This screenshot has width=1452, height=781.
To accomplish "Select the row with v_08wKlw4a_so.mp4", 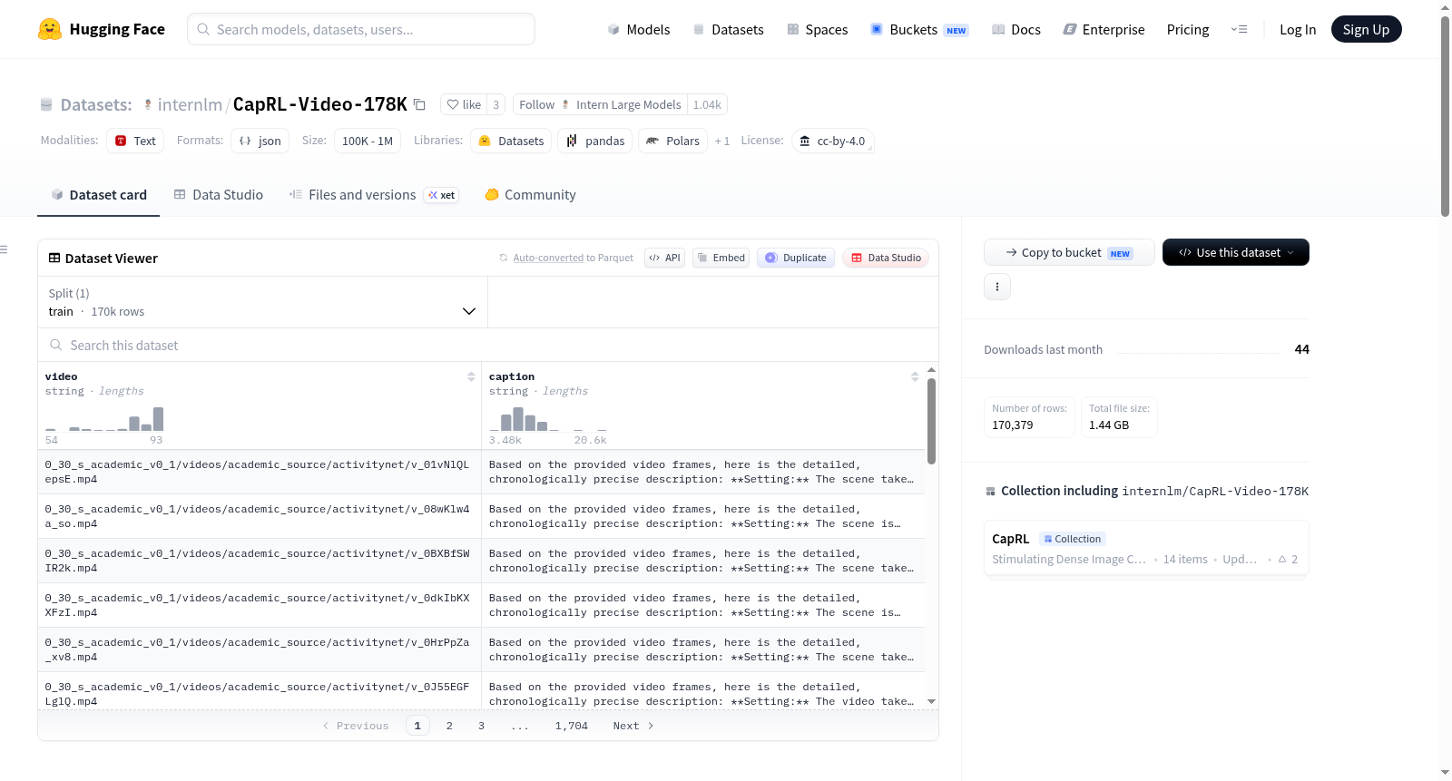I will (x=481, y=516).
